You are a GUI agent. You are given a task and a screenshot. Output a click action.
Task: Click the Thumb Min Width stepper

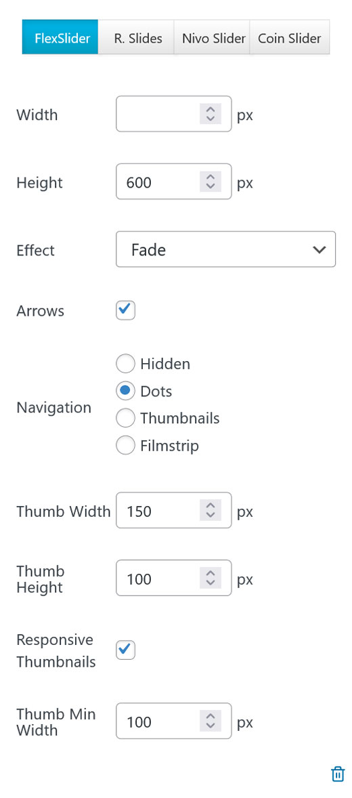tap(211, 721)
